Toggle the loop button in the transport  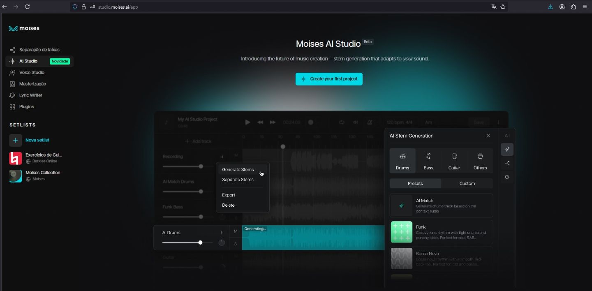tap(342, 122)
